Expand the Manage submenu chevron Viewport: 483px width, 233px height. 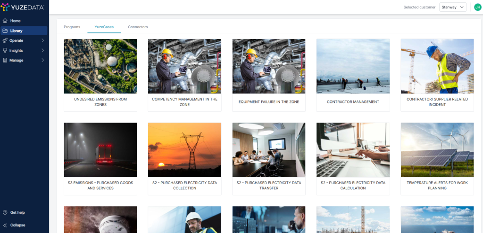coord(42,61)
